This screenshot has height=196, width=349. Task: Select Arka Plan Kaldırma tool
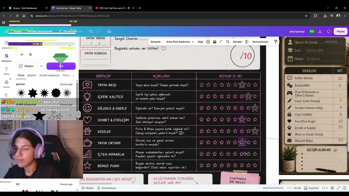[x=180, y=42]
